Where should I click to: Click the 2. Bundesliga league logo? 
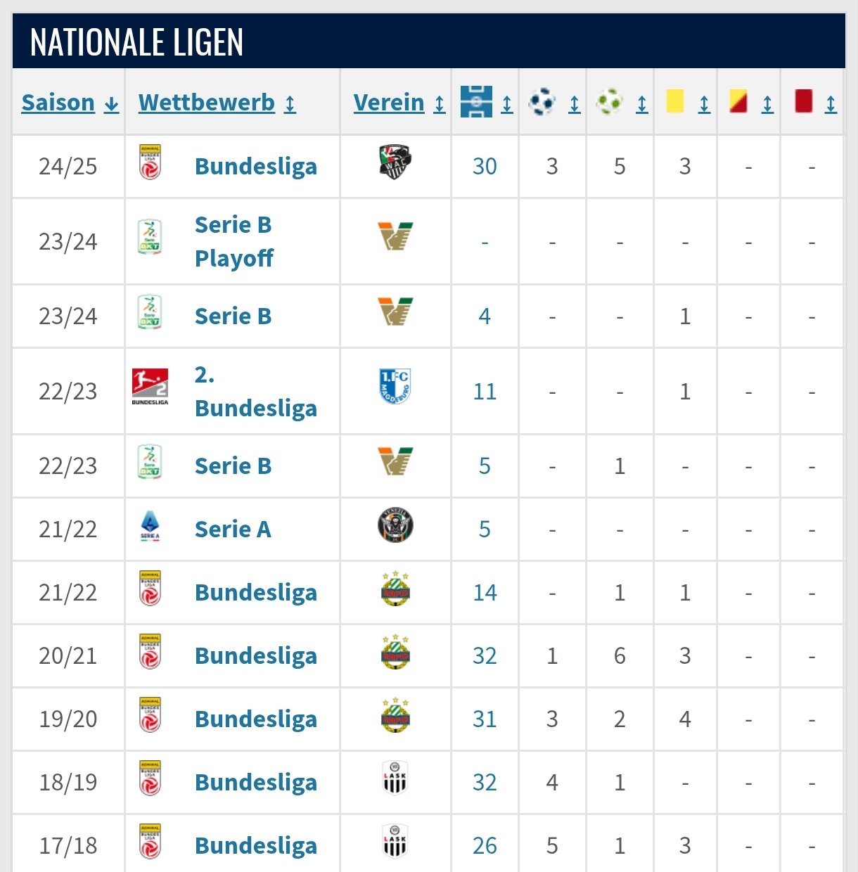click(150, 386)
